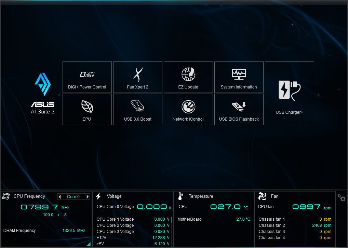Click DRAM Frequency value 1329.5 MHz
This screenshot has height=248, width=348.
coord(74,231)
